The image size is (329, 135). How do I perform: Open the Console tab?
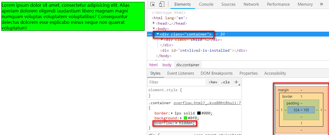click(x=206, y=4)
